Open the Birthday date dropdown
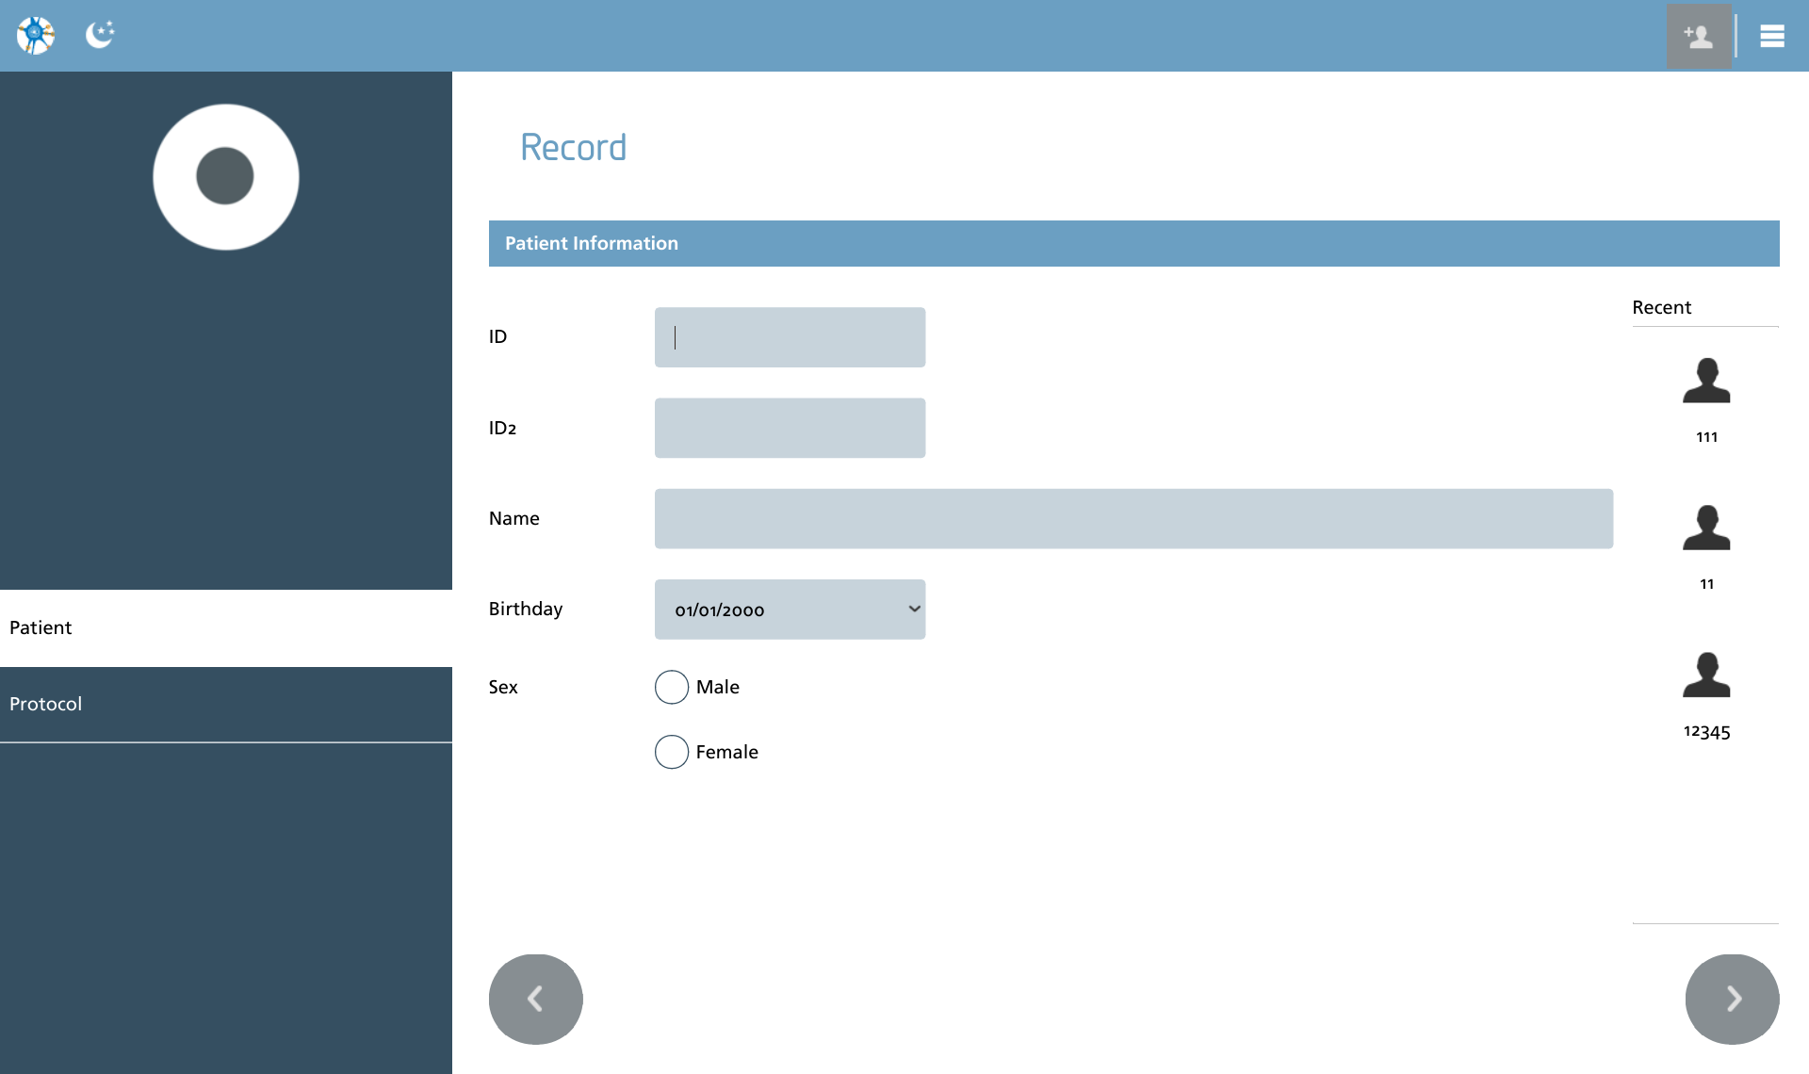The image size is (1809, 1074). pyautogui.click(x=790, y=610)
